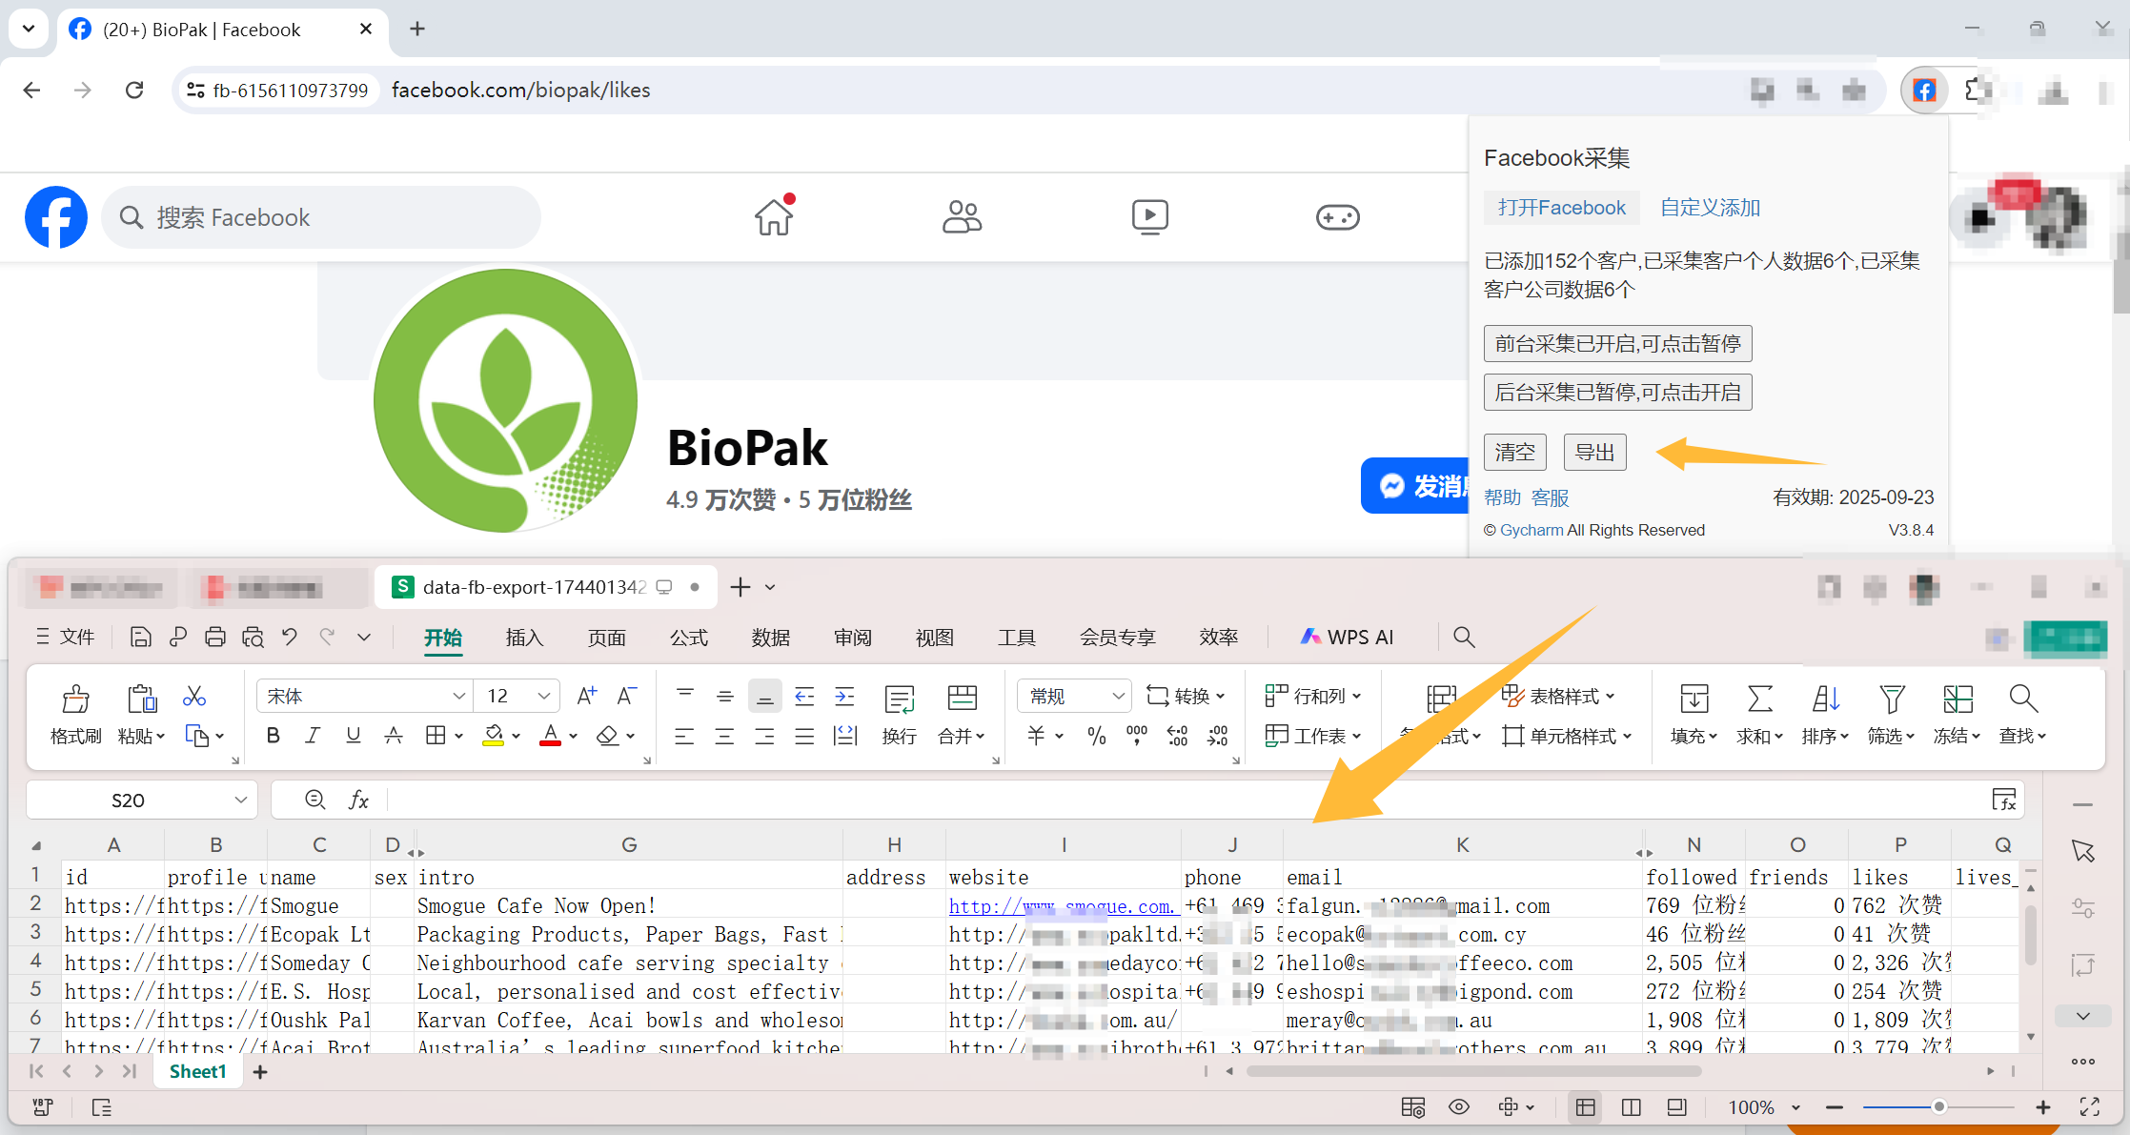Click the 导出 export button
This screenshot has width=2130, height=1135.
pos(1594,452)
